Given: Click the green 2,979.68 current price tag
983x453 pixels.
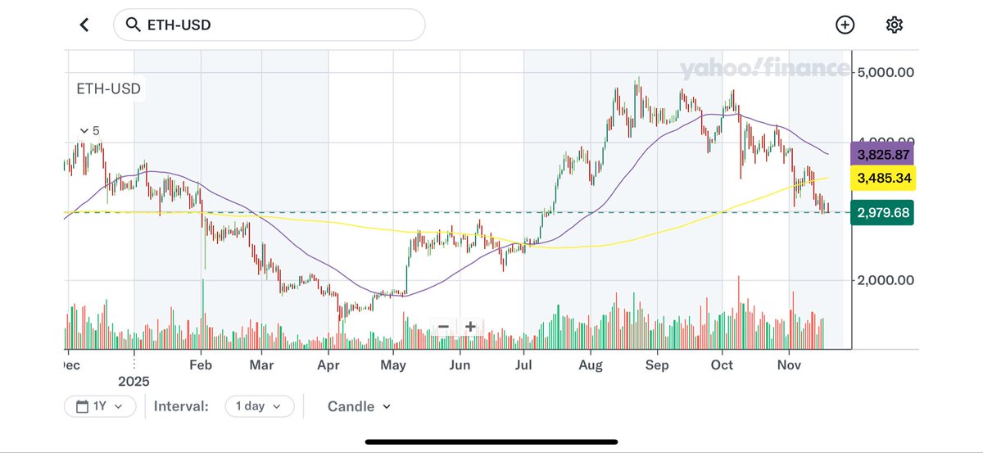Looking at the screenshot, I should (883, 213).
